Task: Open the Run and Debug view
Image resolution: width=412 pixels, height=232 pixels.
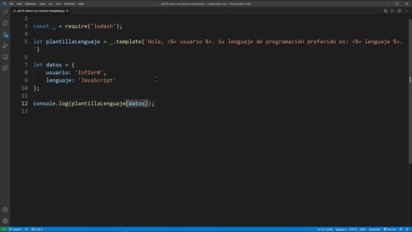Action: point(5,46)
